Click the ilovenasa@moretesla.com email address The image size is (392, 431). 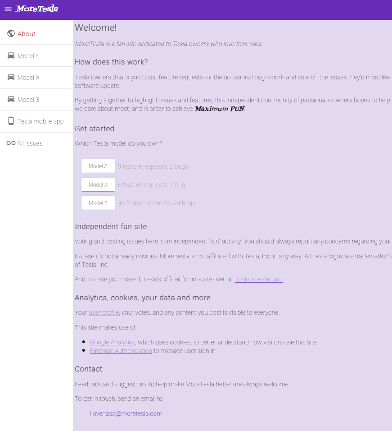pyautogui.click(x=126, y=413)
